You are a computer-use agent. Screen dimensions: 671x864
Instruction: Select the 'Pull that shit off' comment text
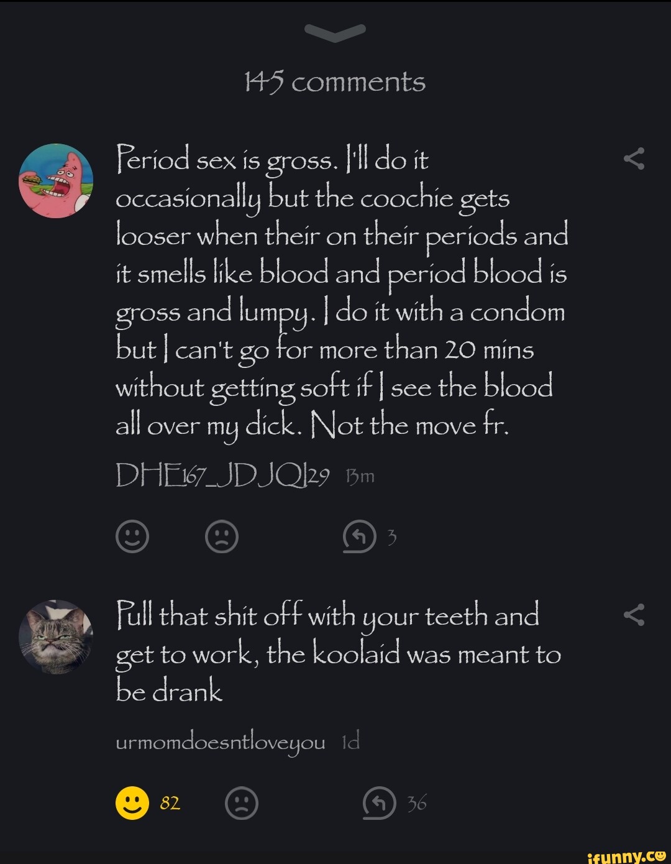338,653
